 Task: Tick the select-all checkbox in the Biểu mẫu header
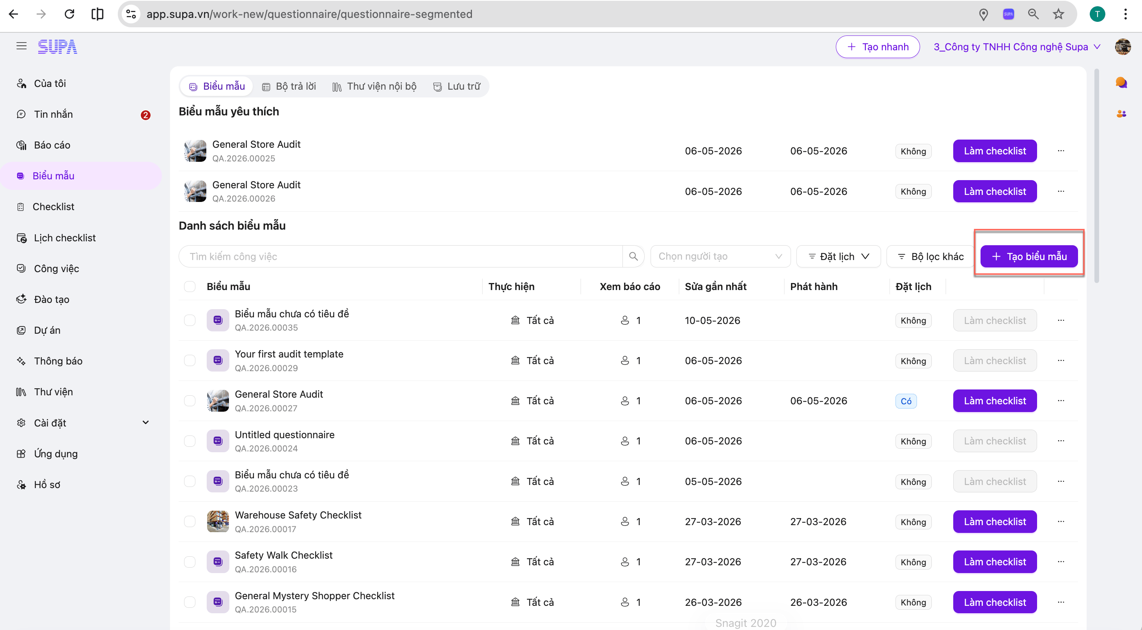coord(190,286)
